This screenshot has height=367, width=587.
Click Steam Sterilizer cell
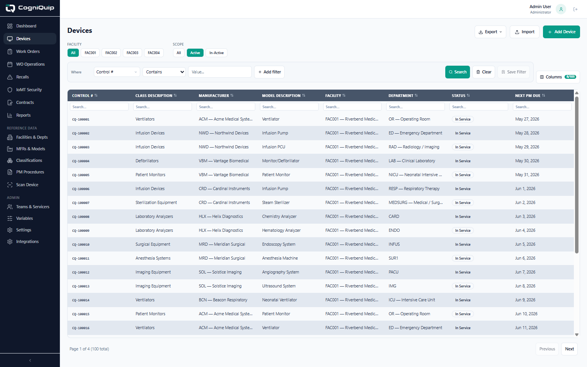(x=276, y=202)
